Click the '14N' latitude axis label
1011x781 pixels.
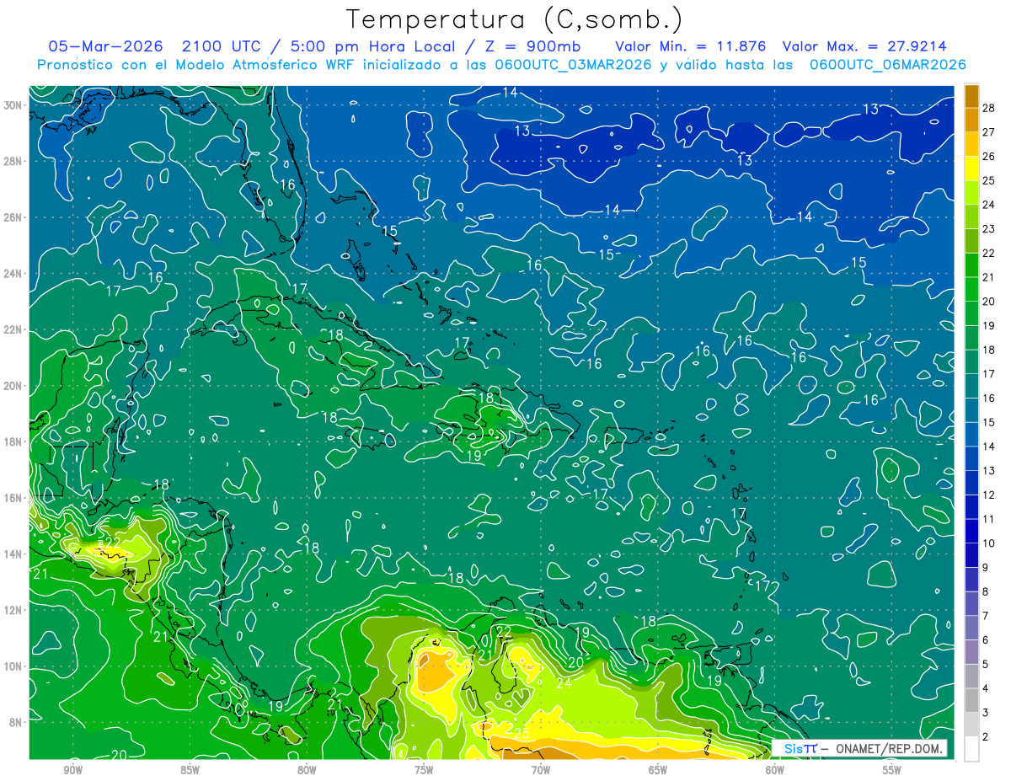point(12,554)
